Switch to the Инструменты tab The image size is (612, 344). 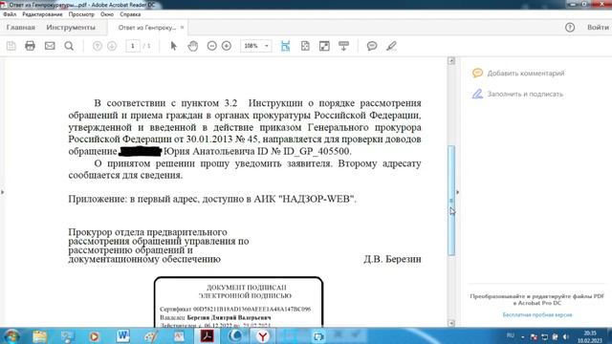tap(71, 28)
